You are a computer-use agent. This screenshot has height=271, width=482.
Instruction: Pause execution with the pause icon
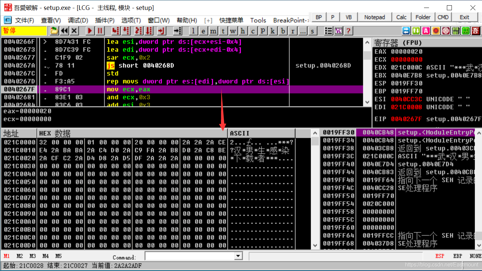(x=100, y=31)
